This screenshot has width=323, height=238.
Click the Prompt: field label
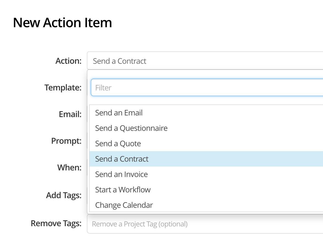66,141
